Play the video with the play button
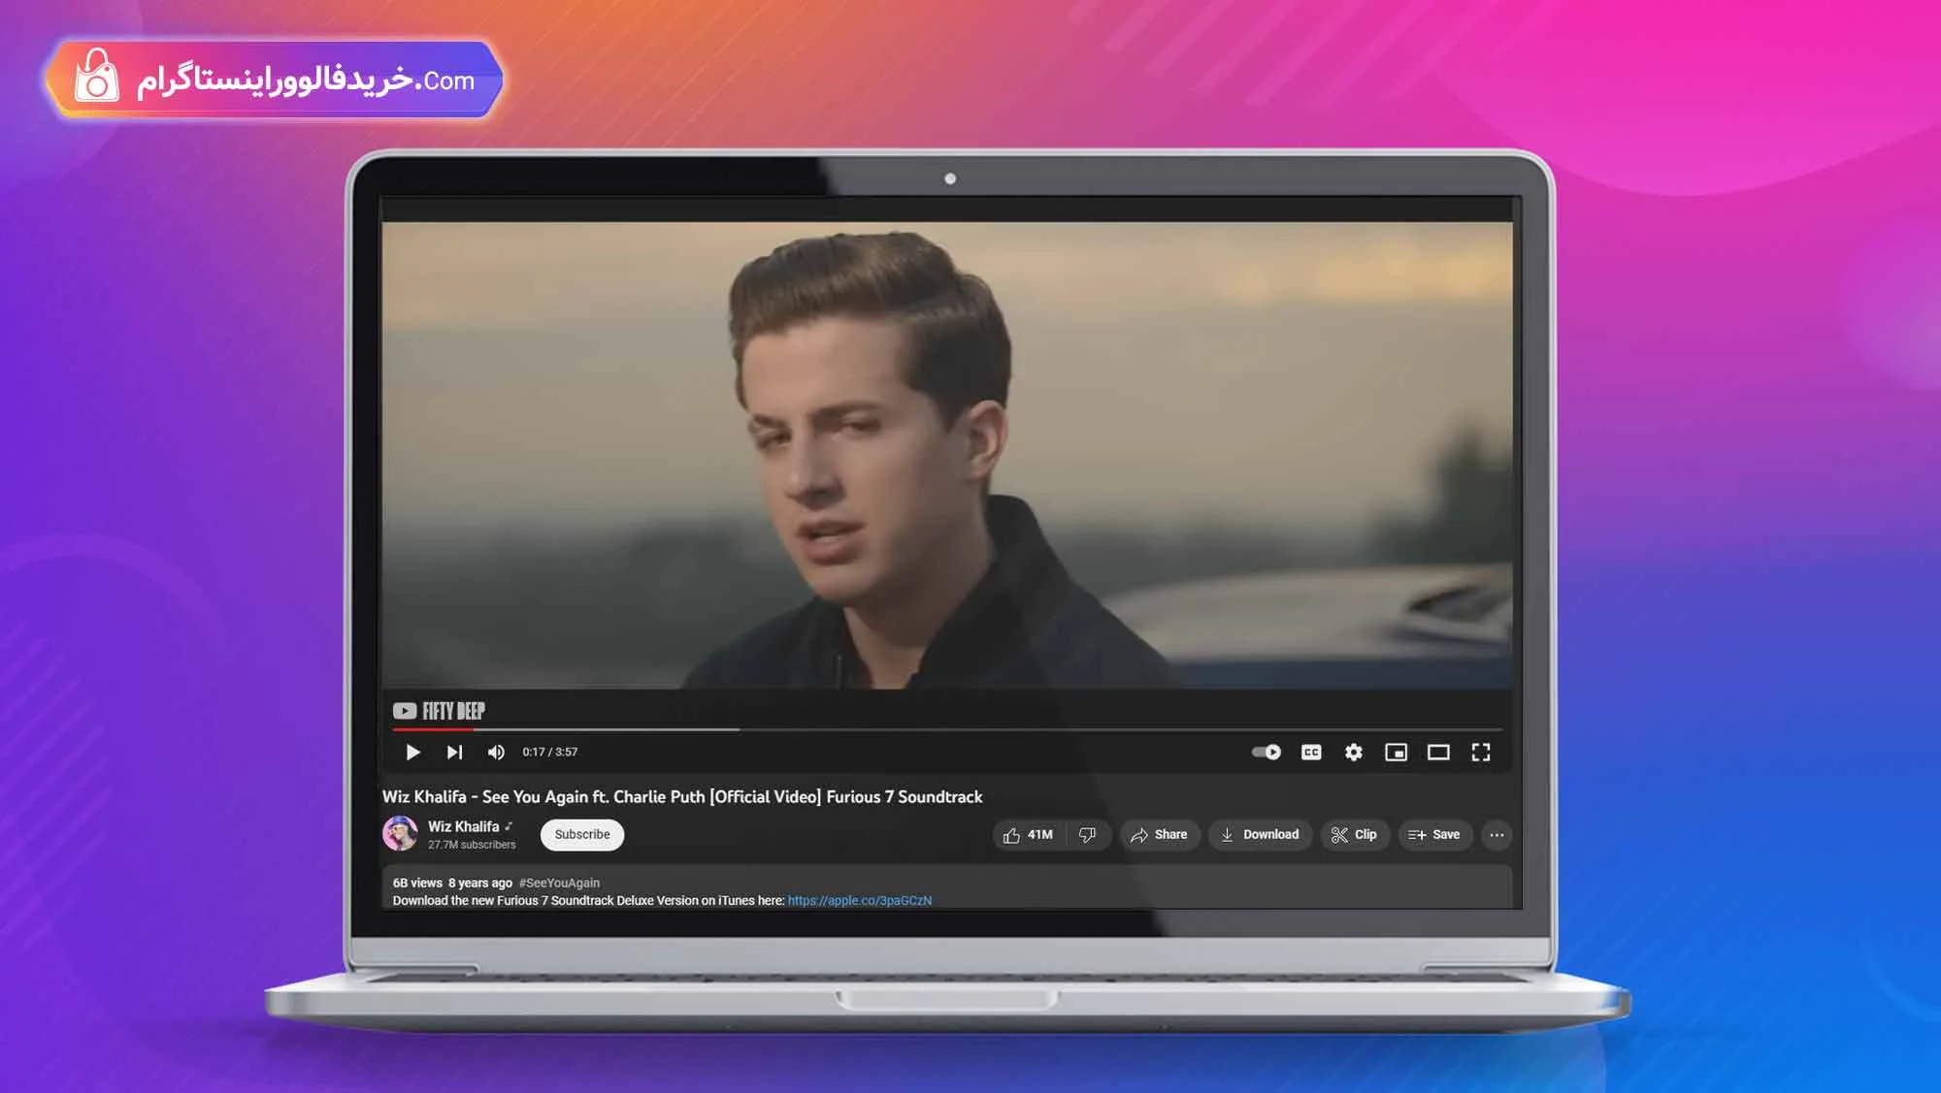Viewport: 1941px width, 1093px height. 412,753
